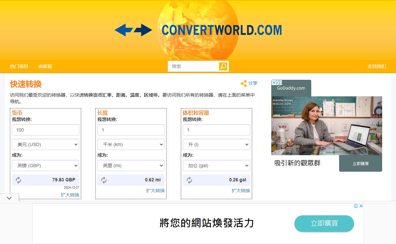The height and width of the screenshot is (244, 396).
Task: Click the 搜索 search input box
Action: 193,66
